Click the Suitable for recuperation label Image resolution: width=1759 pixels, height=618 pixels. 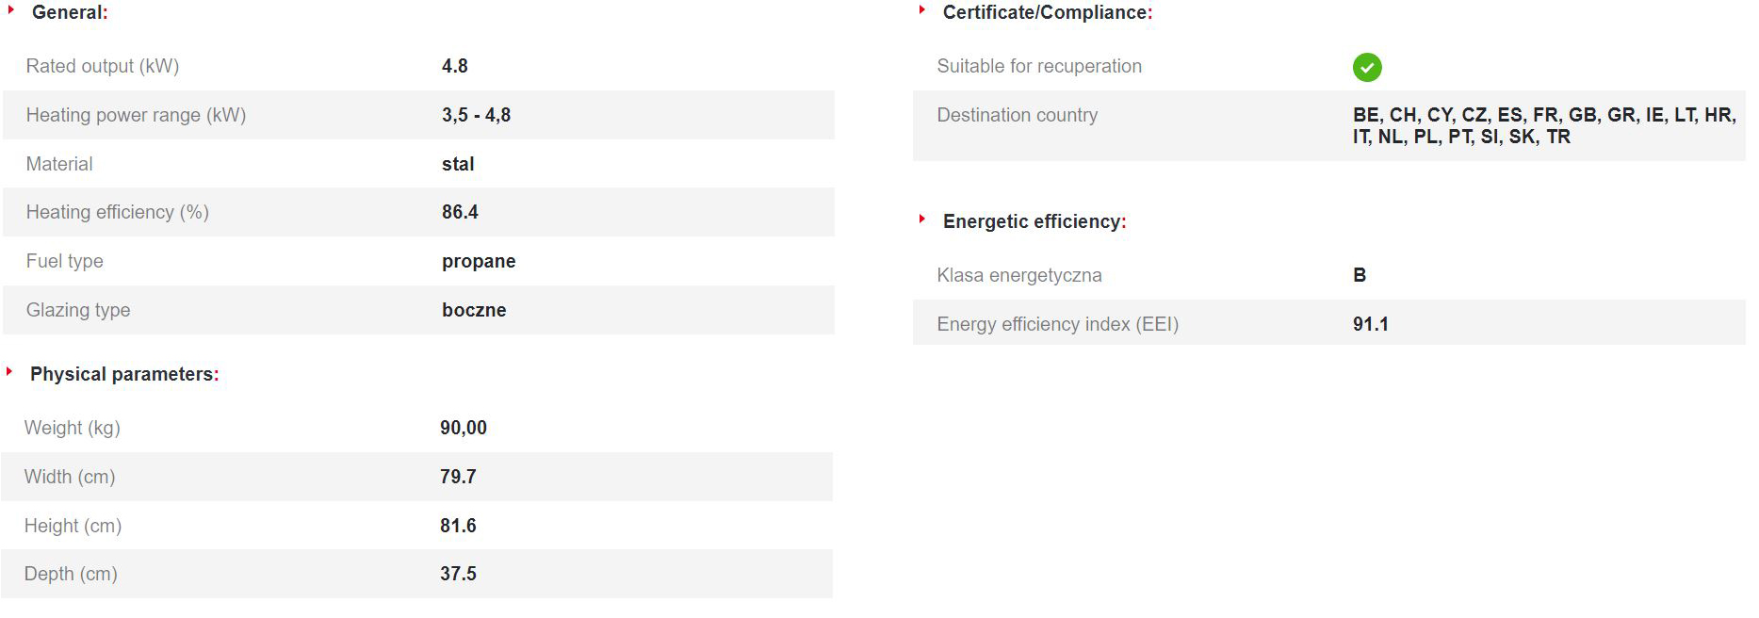click(1038, 66)
